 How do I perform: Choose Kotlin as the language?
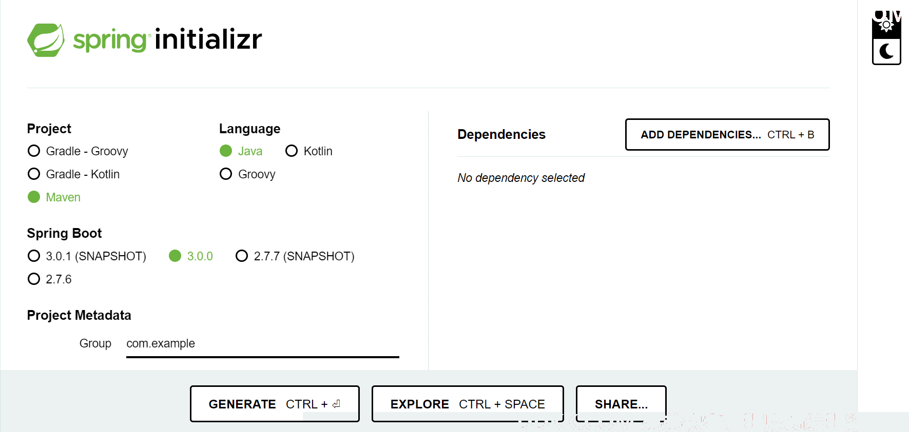[x=309, y=151]
